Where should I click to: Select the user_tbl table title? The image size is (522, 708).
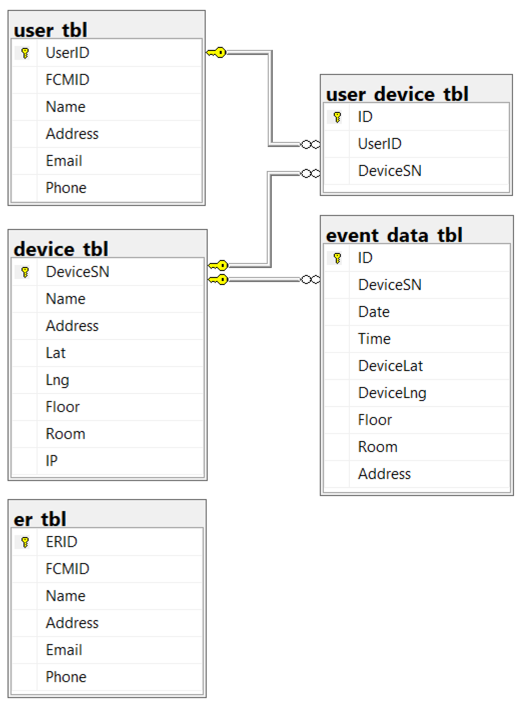51,30
